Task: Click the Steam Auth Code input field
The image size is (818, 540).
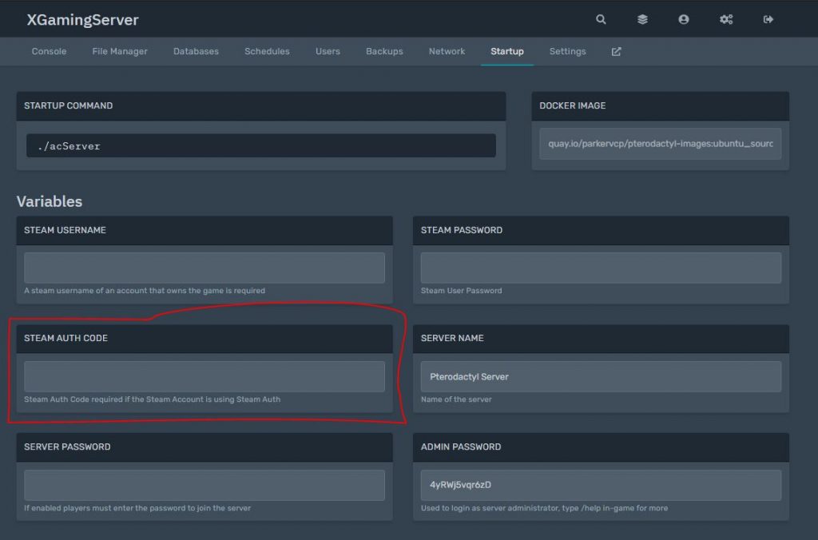Action: click(204, 376)
